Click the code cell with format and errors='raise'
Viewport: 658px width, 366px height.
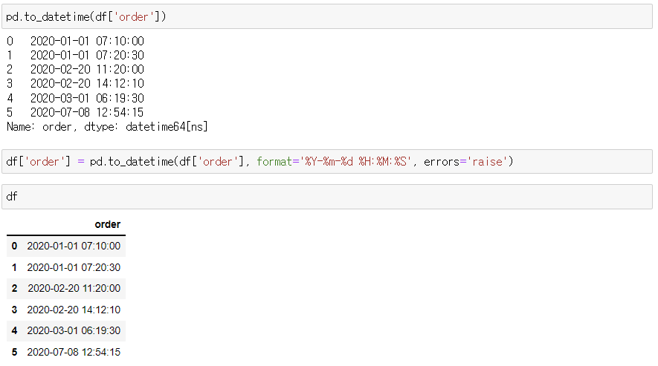(327, 161)
